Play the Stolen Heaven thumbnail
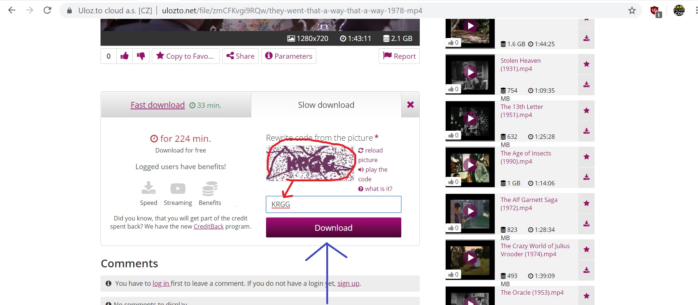 tap(470, 72)
